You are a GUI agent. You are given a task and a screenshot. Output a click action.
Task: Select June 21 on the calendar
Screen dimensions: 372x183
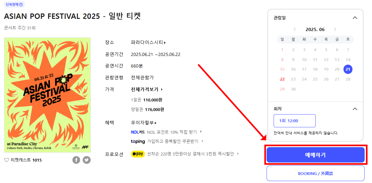[x=348, y=69]
